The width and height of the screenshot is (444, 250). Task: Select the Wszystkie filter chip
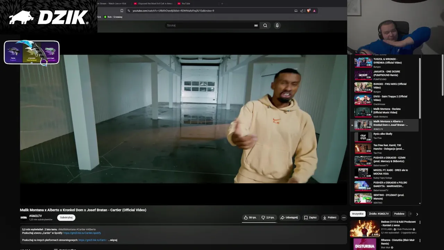(x=358, y=214)
